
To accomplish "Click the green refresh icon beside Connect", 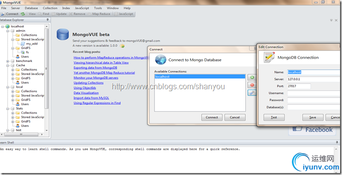I will (x=23, y=14).
